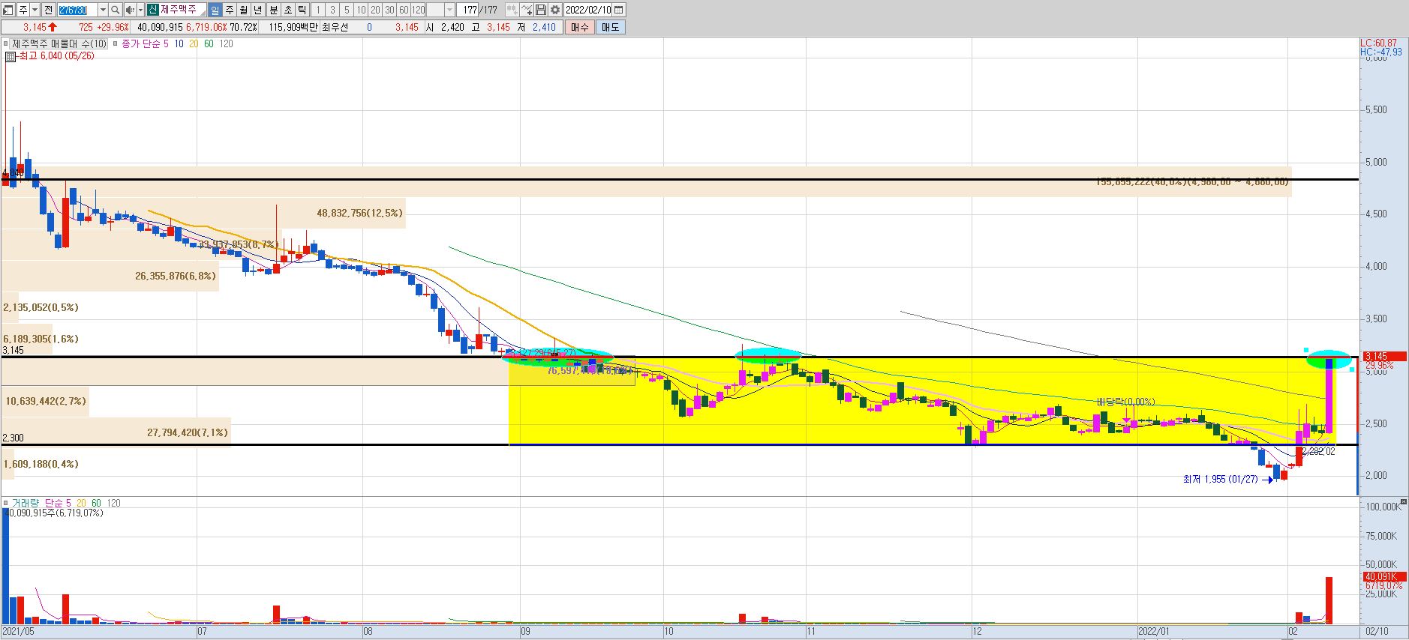Click the HC:-47.93 indicator text
1409x640 pixels.
[x=1381, y=52]
